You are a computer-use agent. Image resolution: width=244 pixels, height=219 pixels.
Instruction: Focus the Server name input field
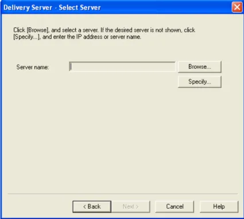[x=122, y=67]
